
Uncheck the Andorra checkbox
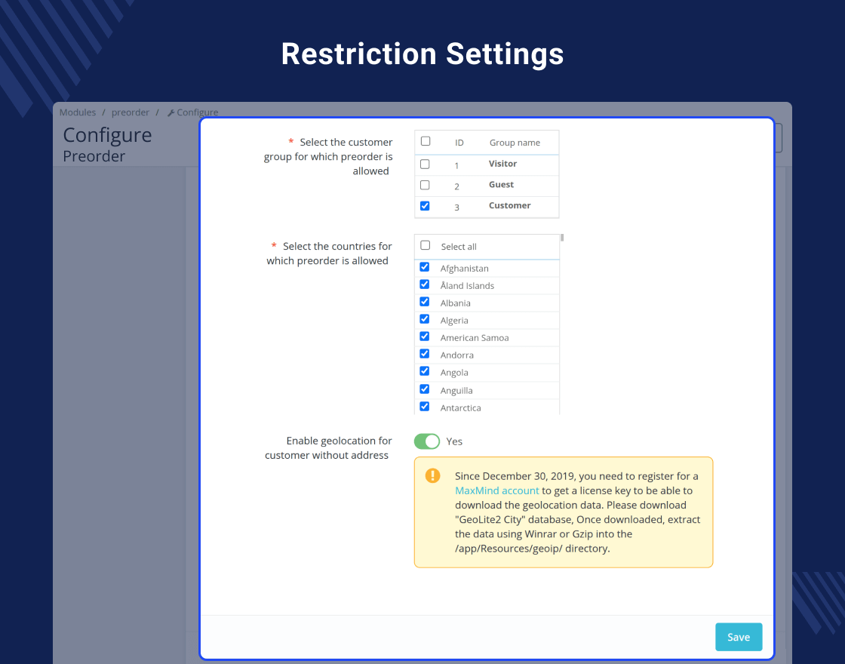point(425,354)
